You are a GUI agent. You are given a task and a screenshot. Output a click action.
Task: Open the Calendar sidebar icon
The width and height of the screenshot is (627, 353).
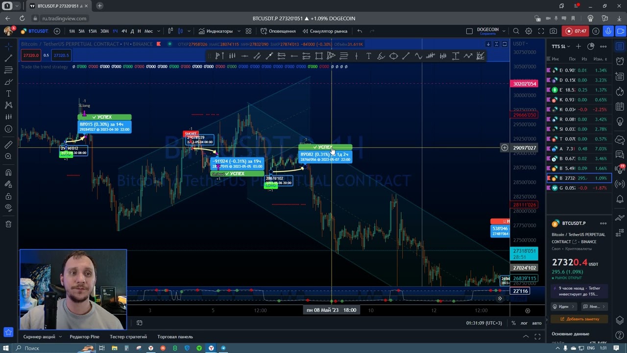click(x=620, y=106)
